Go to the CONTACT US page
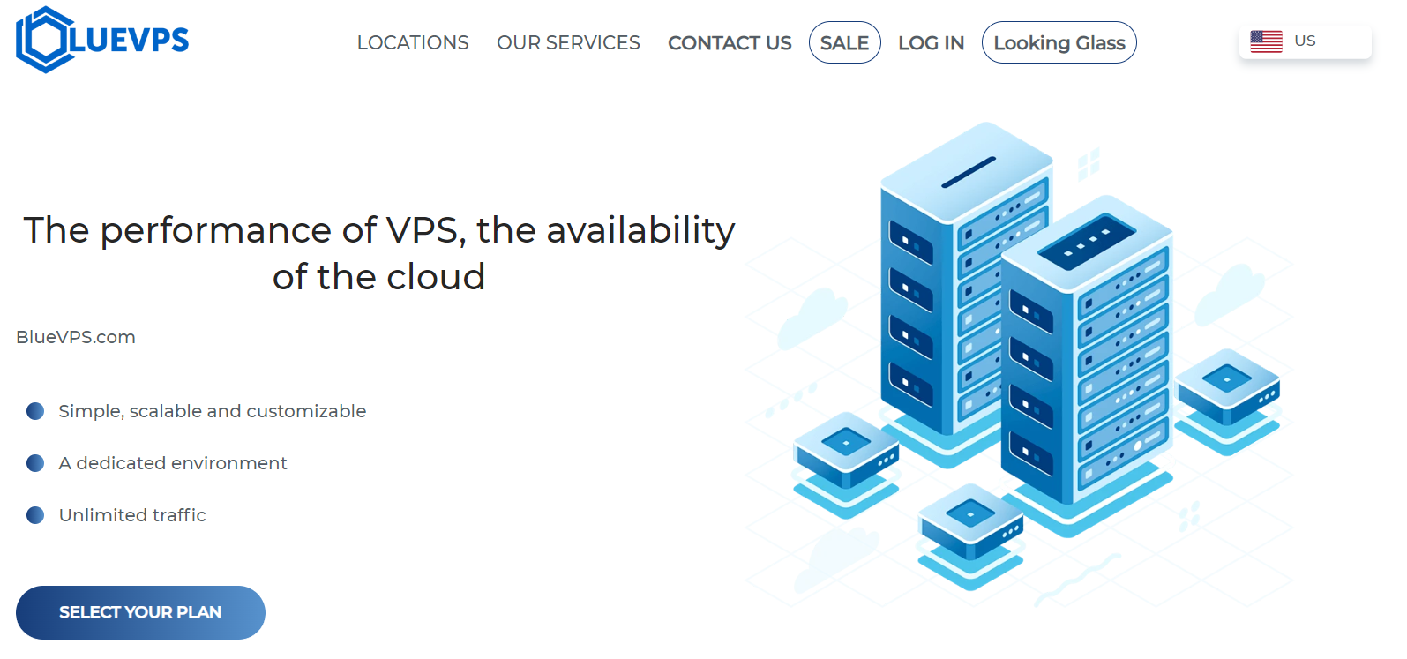Viewport: 1407px width, 659px height. point(730,42)
